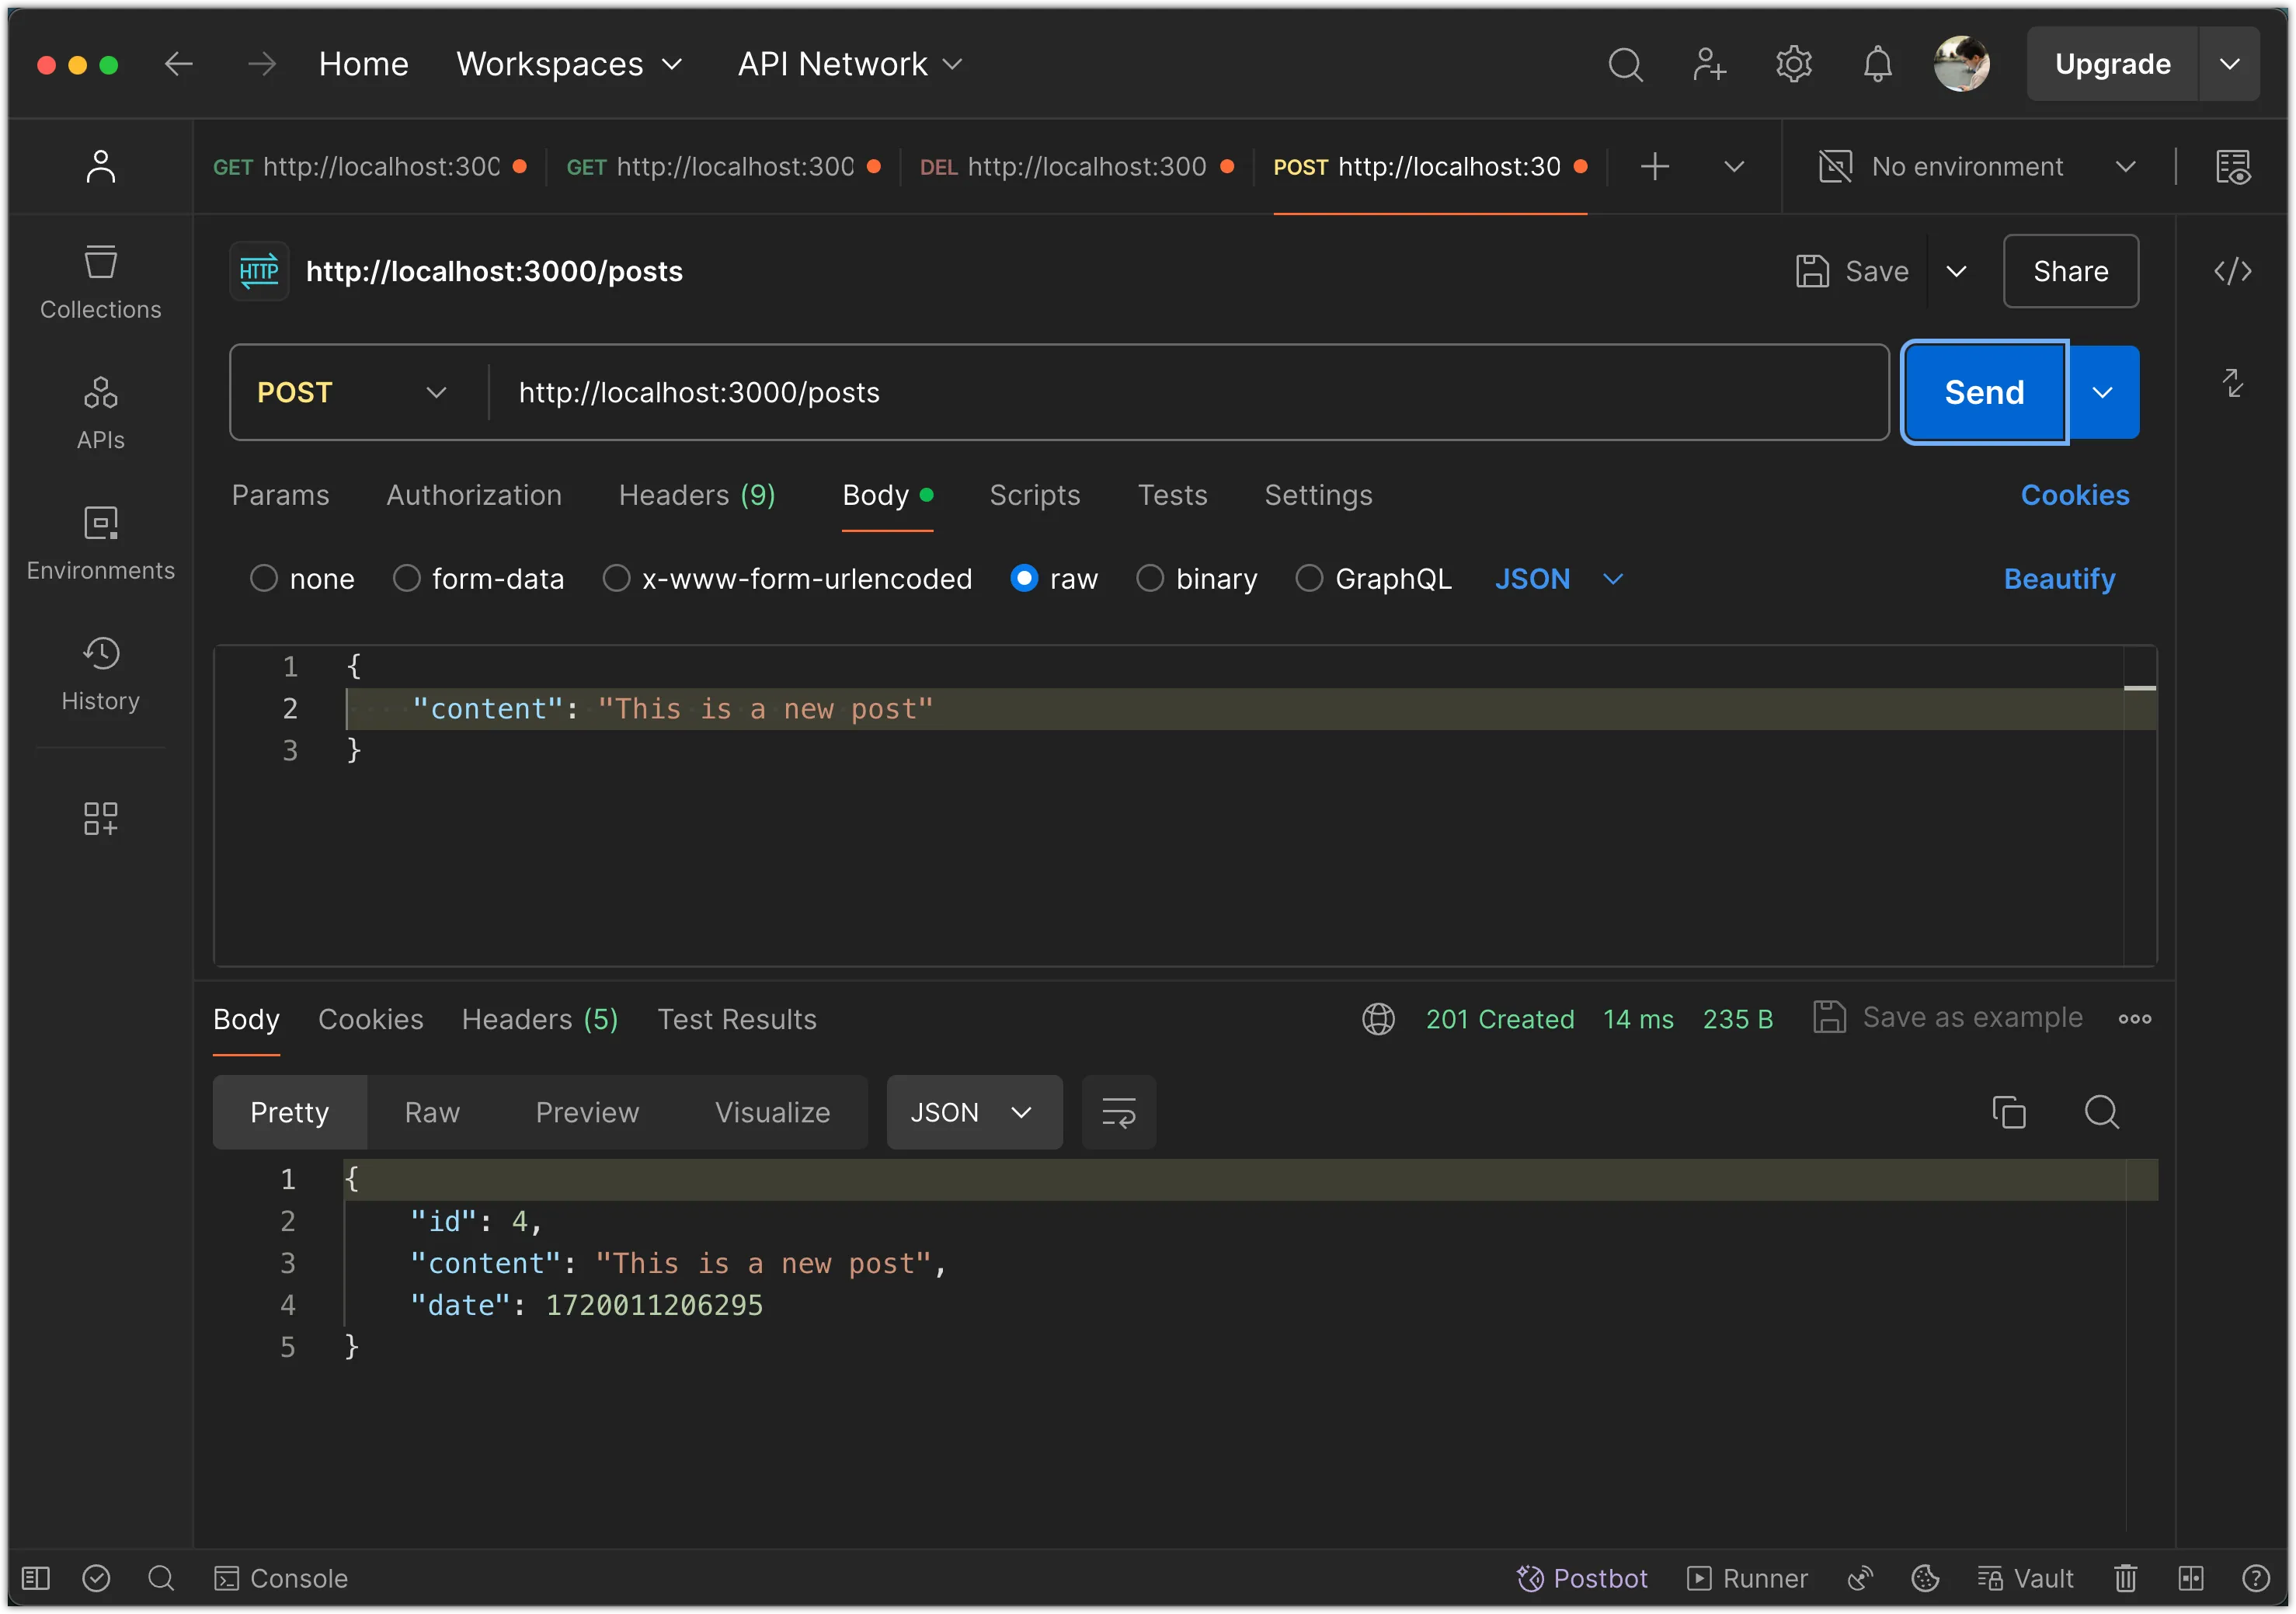2296x1614 pixels.
Task: Click the collapse pane arrows icon
Action: coord(2233,383)
